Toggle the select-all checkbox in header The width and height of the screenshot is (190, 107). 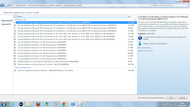tap(15, 17)
